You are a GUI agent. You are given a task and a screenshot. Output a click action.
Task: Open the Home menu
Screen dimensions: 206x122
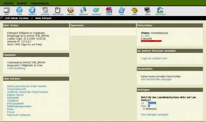click(x=8, y=3)
